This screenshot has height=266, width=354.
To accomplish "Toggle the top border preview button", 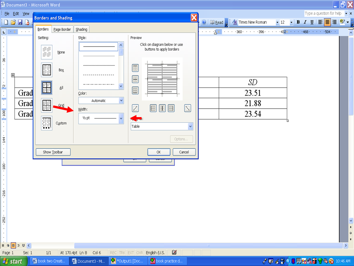I will [x=135, y=68].
